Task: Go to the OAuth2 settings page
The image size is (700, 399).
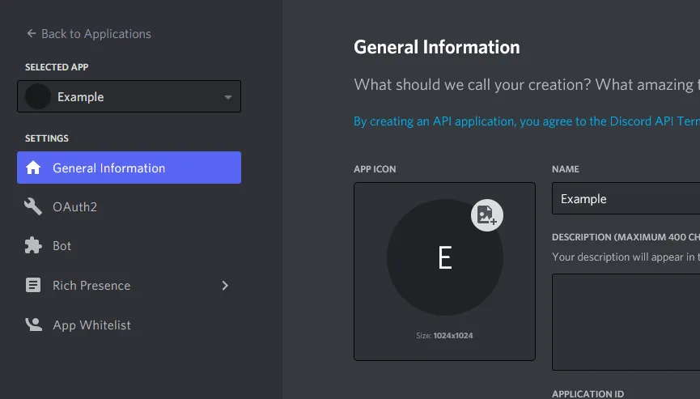Action: pyautogui.click(x=74, y=207)
